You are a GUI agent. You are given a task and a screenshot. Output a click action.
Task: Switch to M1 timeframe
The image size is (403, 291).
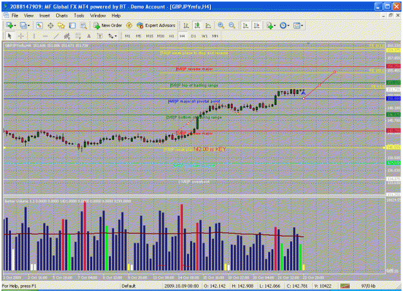(x=128, y=36)
